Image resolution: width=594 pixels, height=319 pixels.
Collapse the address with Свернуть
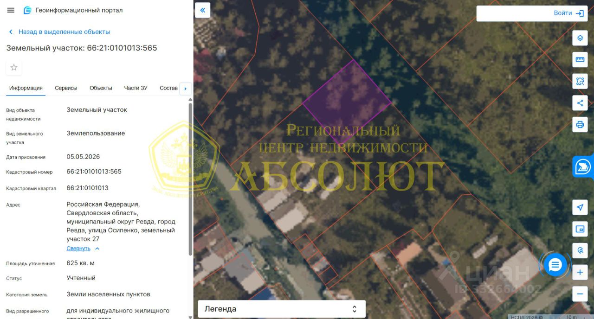pos(83,249)
